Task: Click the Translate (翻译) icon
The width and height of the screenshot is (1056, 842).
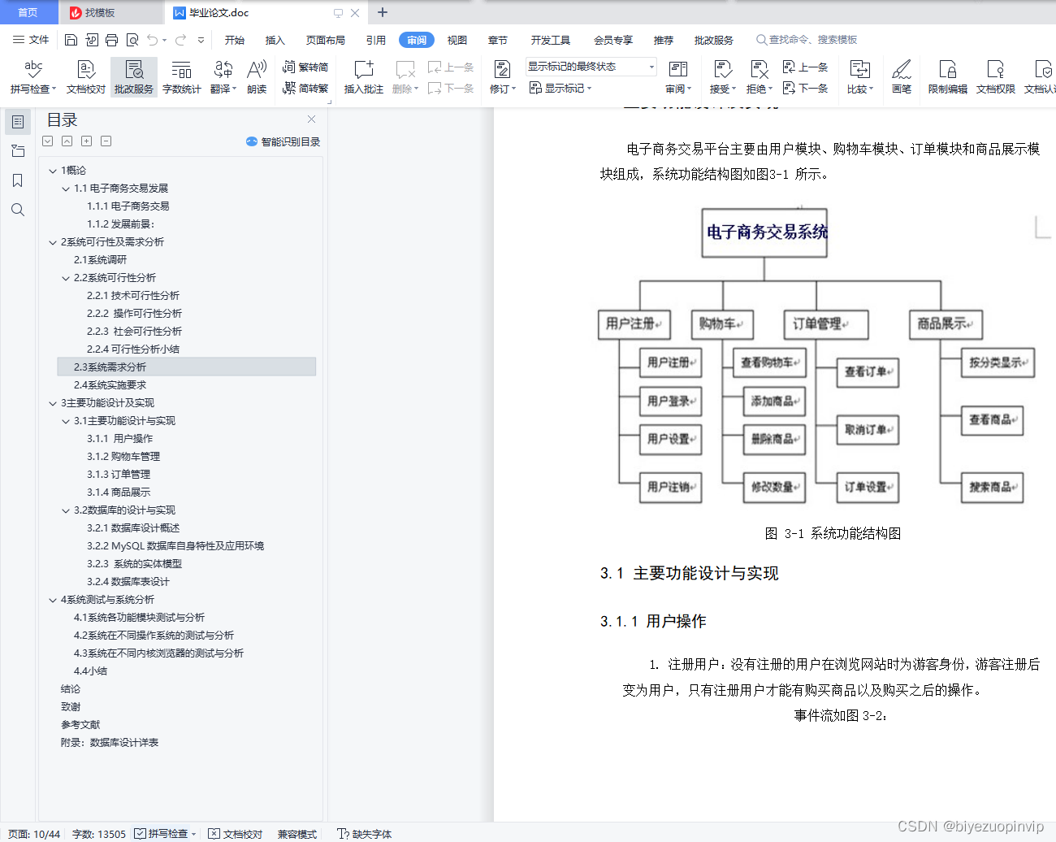Action: tap(223, 77)
